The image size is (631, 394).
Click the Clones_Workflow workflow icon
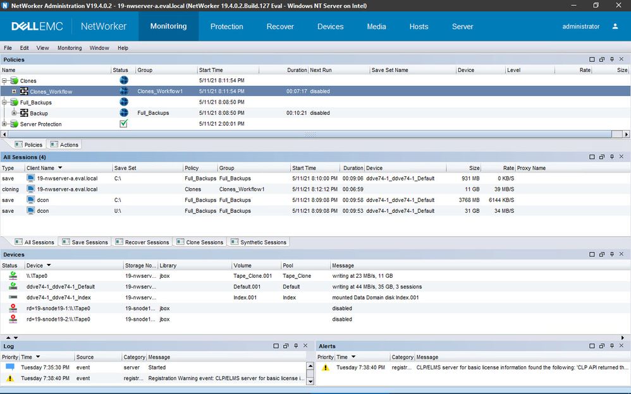pos(24,92)
